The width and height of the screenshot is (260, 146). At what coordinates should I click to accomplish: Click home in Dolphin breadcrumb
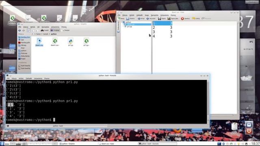click(38, 34)
